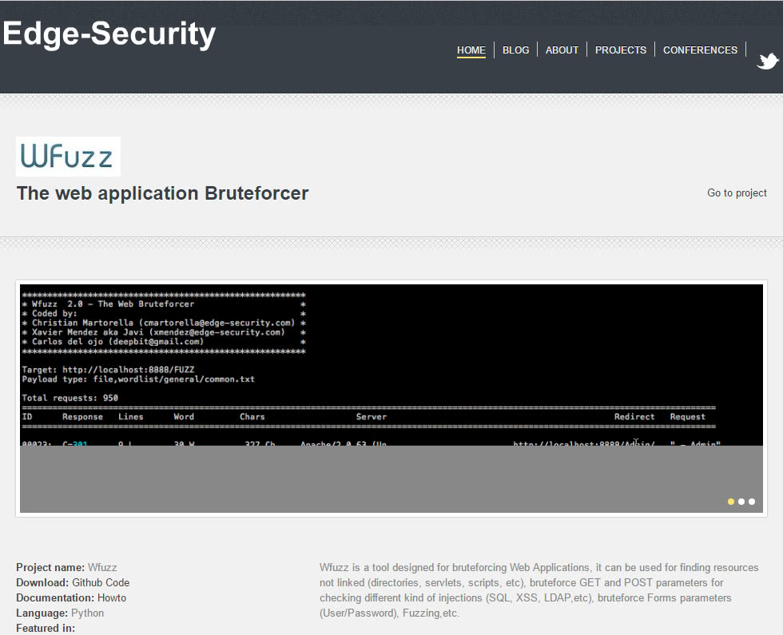Screen dimensions: 783x635
Task: Click the Wfuzz description paragraph text
Action: (539, 590)
